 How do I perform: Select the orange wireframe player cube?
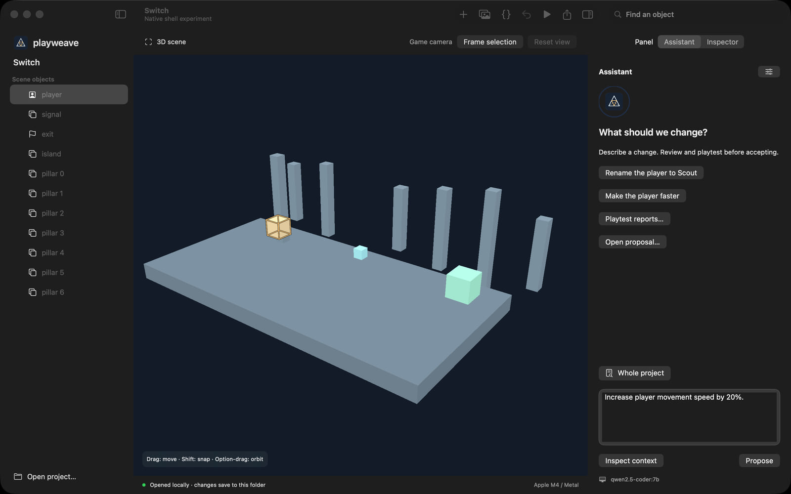point(278,227)
